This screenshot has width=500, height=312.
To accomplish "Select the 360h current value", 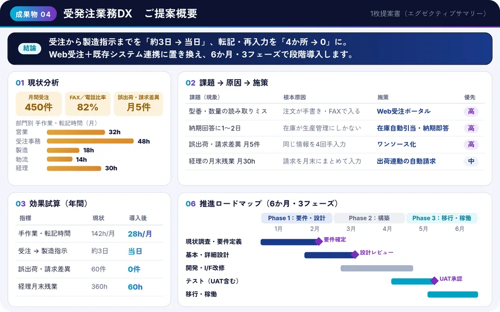I will tap(99, 287).
